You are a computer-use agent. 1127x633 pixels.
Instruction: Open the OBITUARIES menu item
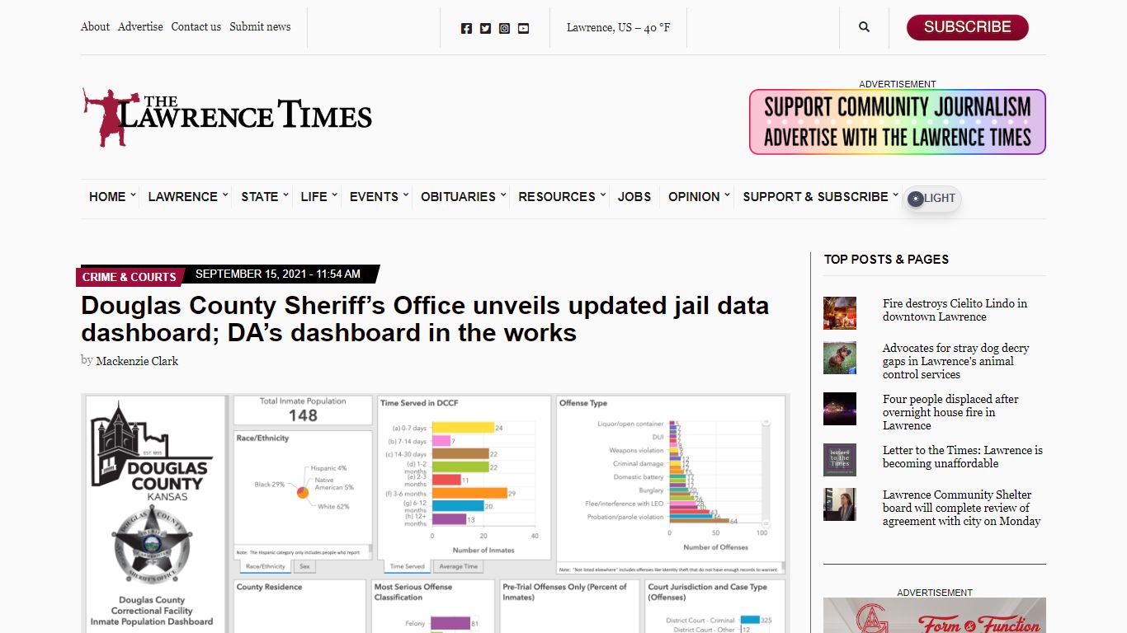pos(458,197)
